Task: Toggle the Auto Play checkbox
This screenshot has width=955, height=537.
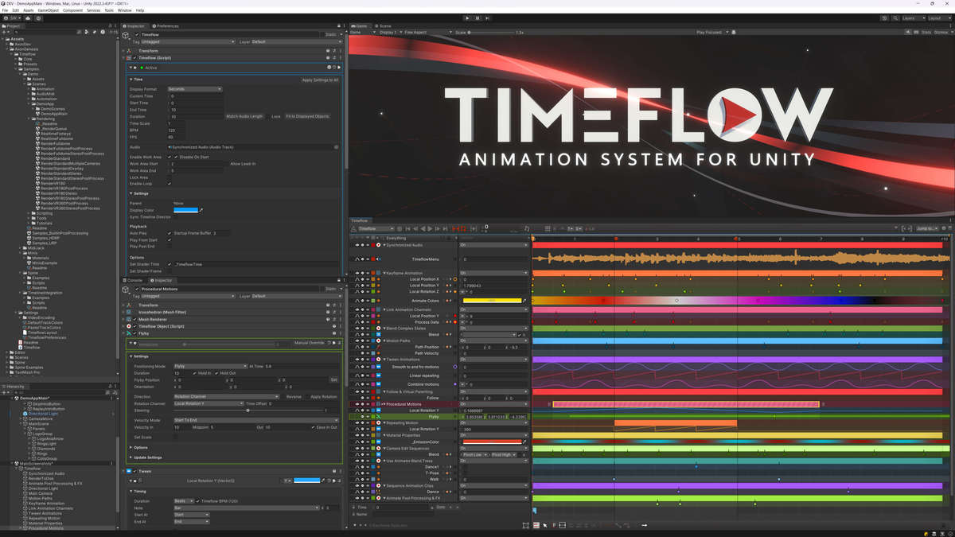Action: pyautogui.click(x=170, y=233)
